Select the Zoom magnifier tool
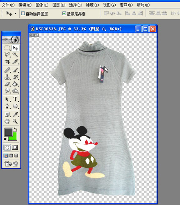Screen dimensions: 180x205 coord(15,121)
